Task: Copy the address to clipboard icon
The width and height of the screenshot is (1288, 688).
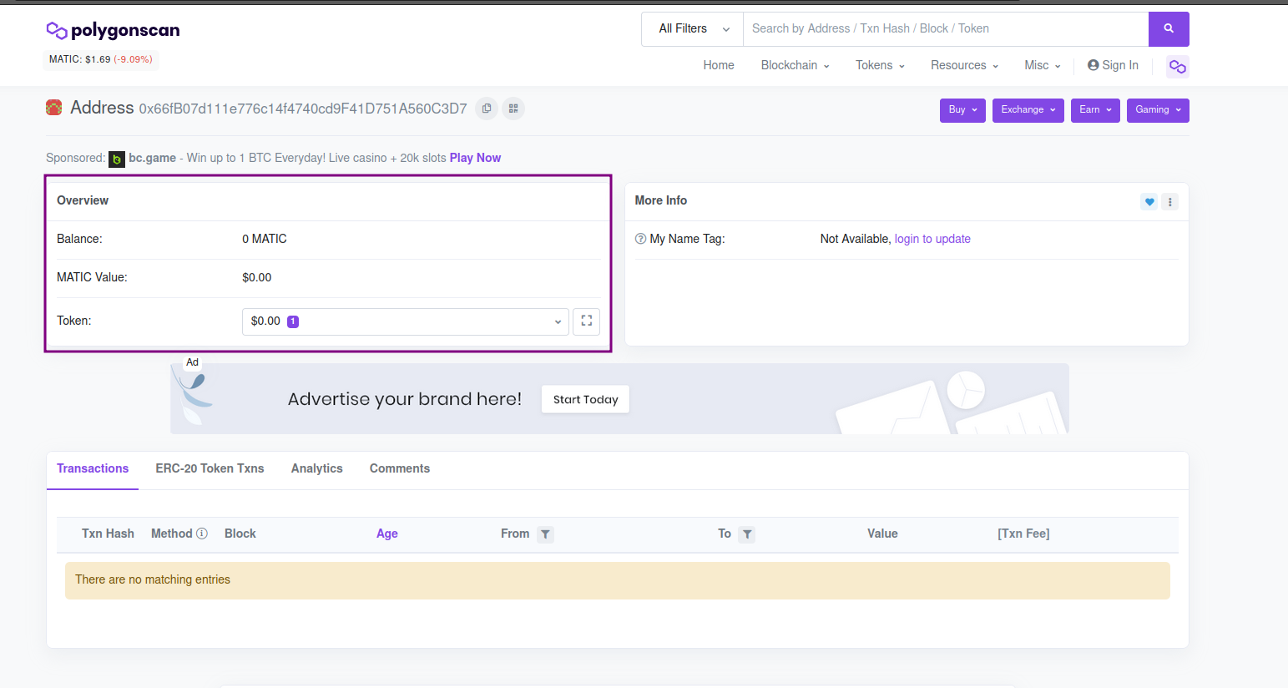Action: tap(487, 109)
